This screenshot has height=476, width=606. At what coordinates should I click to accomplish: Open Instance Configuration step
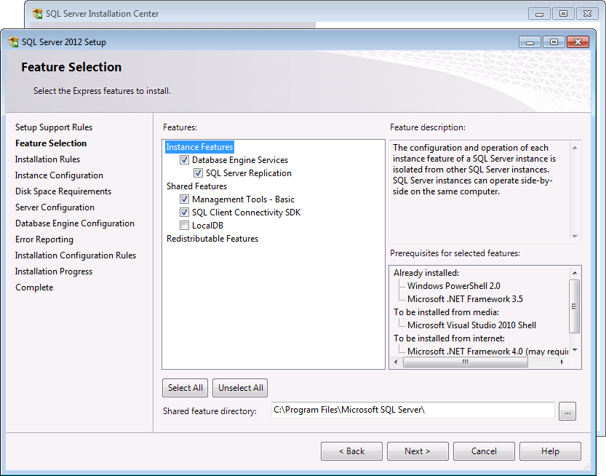[x=59, y=175]
